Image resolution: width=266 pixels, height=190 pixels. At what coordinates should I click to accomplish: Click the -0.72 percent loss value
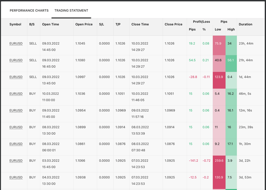tap(206, 161)
